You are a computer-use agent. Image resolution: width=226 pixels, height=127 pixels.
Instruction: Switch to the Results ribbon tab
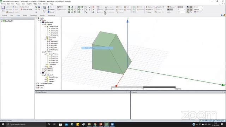(42, 15)
